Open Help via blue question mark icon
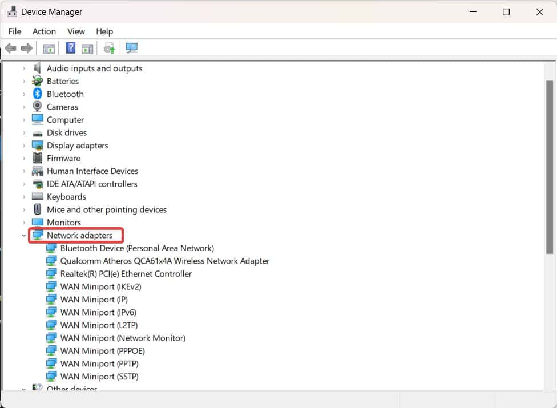This screenshot has width=557, height=408. [71, 49]
